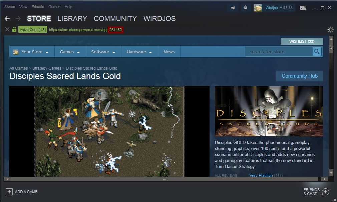Open the News store tab

pyautogui.click(x=169, y=52)
